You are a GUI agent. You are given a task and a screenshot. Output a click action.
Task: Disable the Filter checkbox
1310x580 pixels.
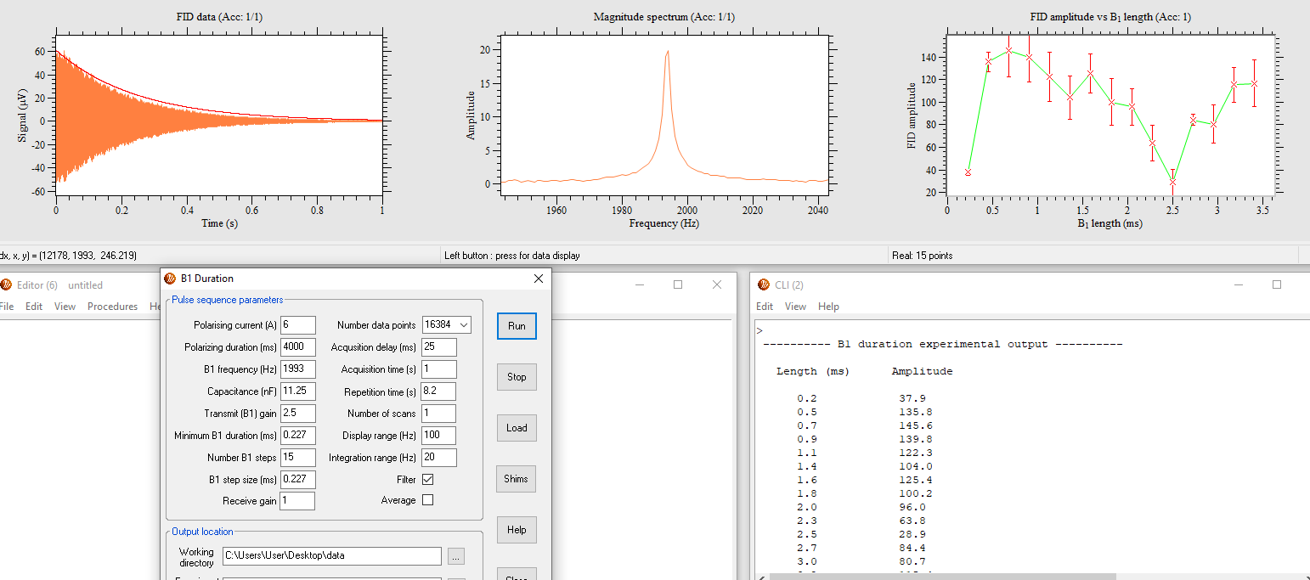pos(427,479)
